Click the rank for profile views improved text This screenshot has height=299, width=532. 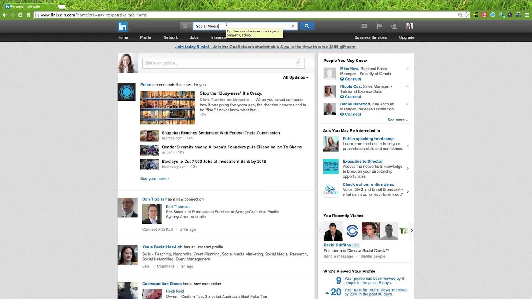(376, 292)
